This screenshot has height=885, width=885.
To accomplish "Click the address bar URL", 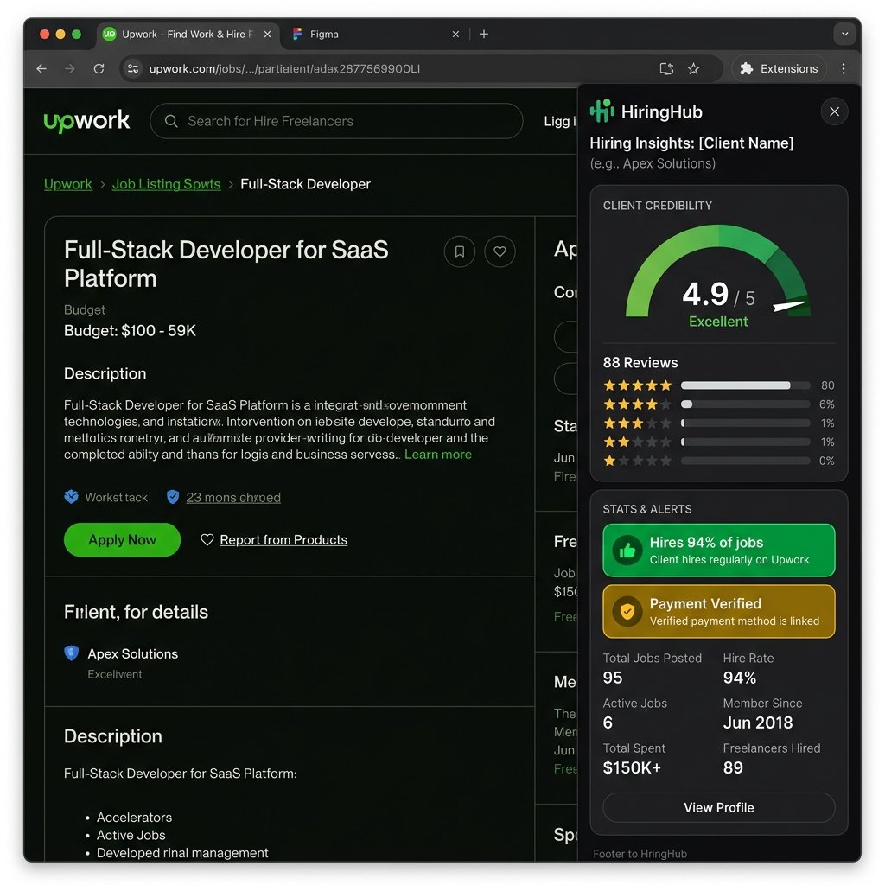I will click(x=284, y=69).
